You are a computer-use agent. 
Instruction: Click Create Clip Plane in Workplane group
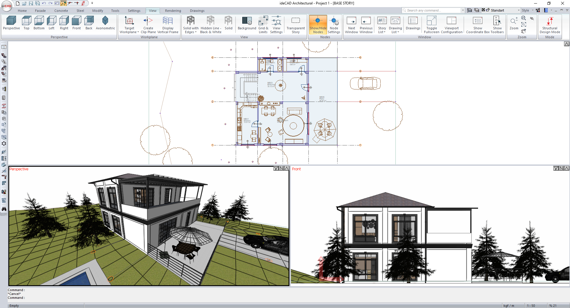point(148,25)
